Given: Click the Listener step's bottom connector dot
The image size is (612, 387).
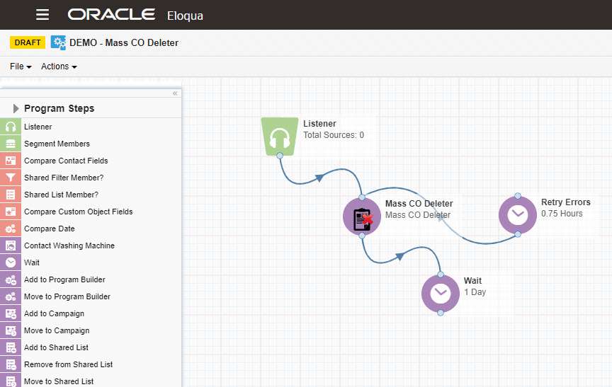Looking at the screenshot, I should click(280, 156).
